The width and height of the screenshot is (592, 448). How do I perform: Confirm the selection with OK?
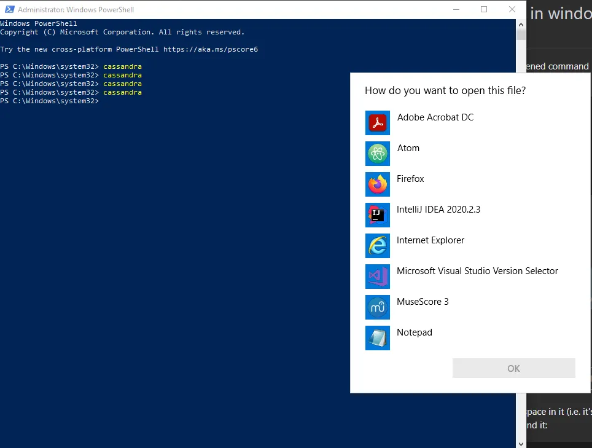(513, 368)
